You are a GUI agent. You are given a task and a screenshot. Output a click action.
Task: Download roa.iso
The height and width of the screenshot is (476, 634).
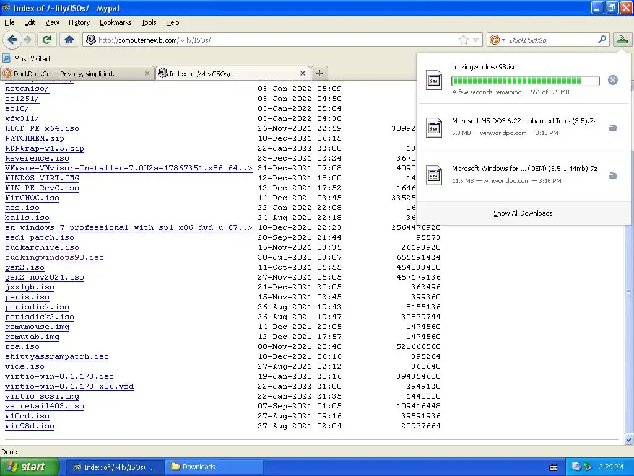(22, 346)
